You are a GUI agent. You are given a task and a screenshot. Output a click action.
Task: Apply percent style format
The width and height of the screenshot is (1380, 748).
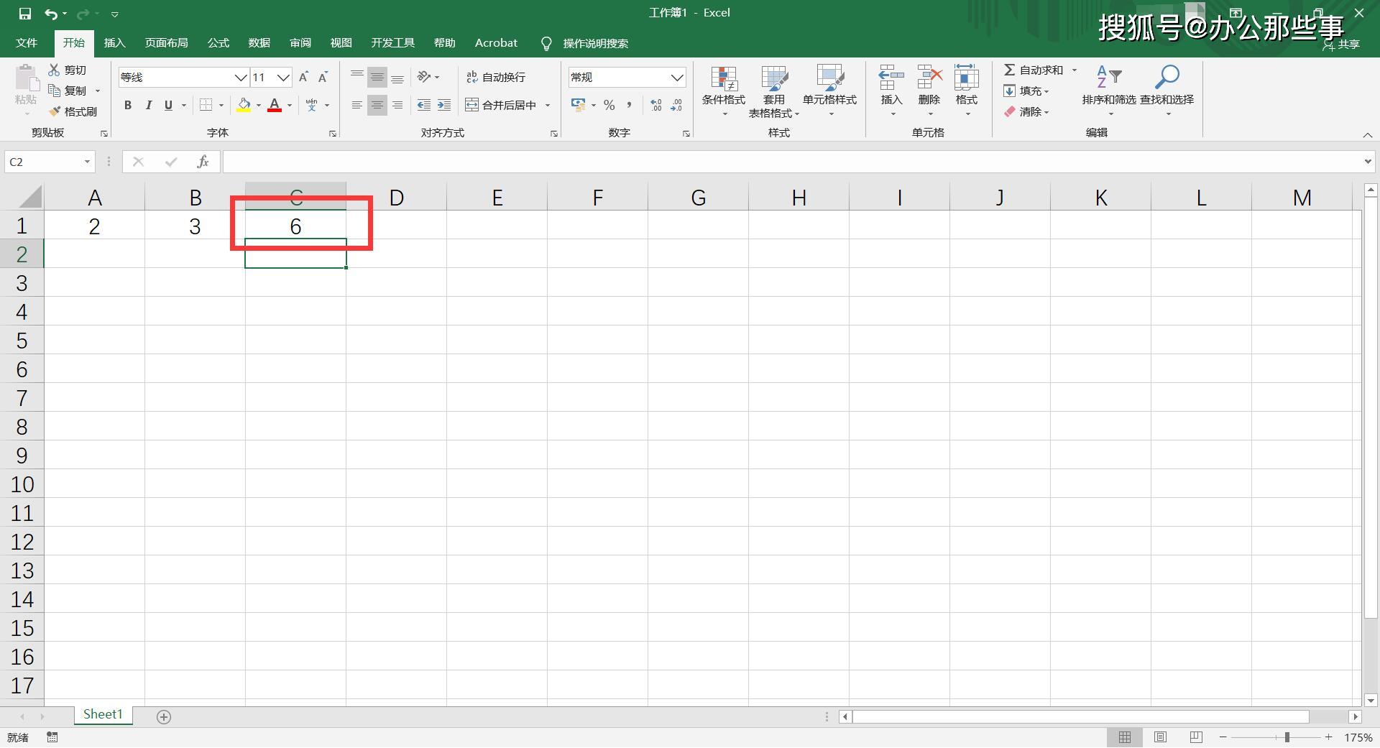(x=609, y=105)
